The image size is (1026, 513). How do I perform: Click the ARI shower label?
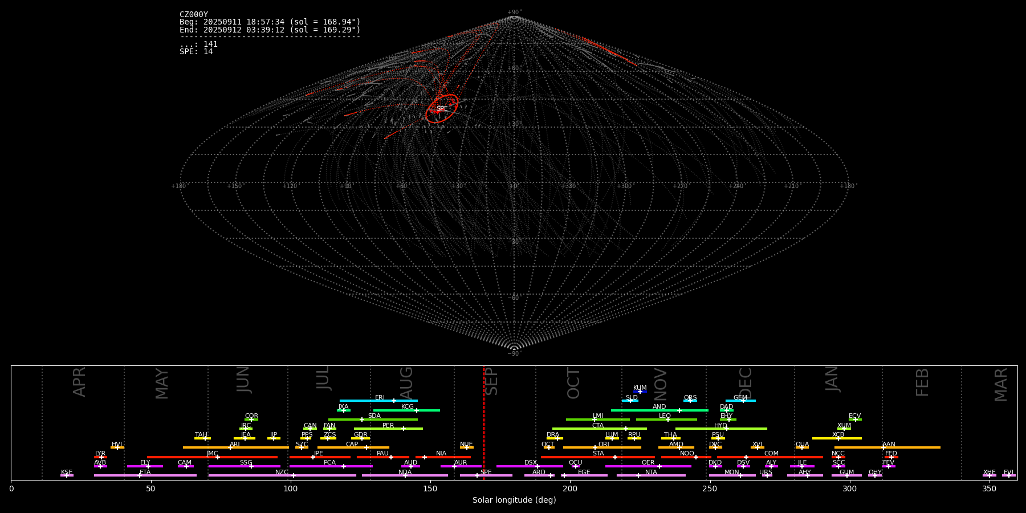click(x=235, y=444)
